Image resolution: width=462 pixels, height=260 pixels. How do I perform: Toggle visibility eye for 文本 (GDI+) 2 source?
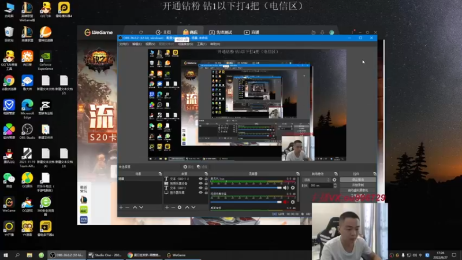tap(200, 179)
